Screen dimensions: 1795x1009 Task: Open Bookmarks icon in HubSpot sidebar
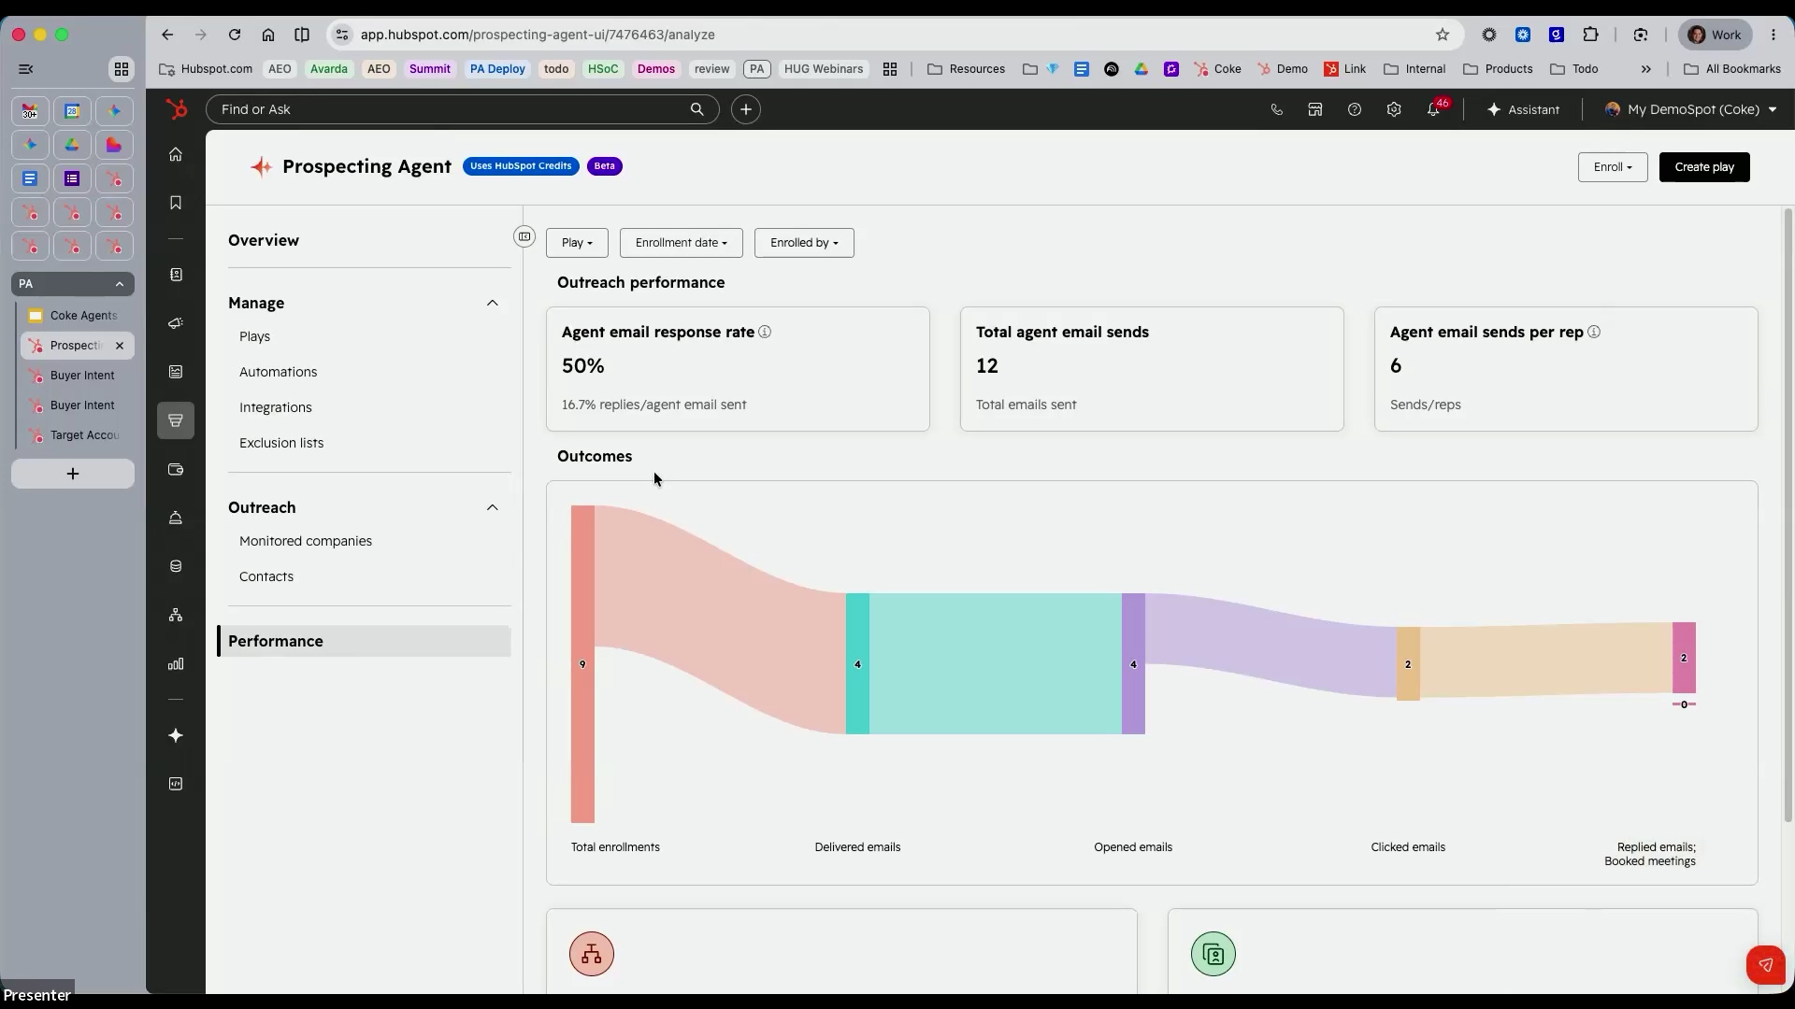click(176, 203)
